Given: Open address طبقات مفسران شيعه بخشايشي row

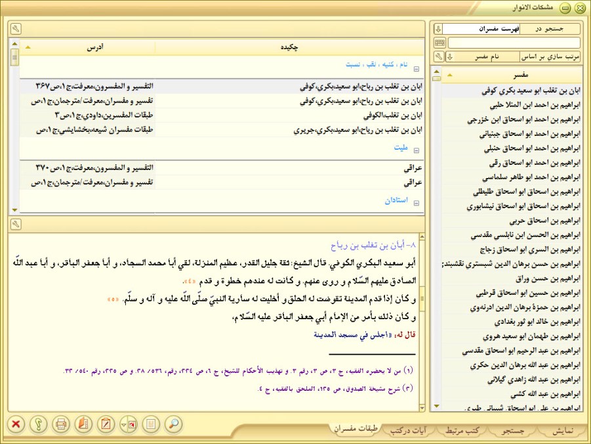Looking at the screenshot, I should click(87, 130).
